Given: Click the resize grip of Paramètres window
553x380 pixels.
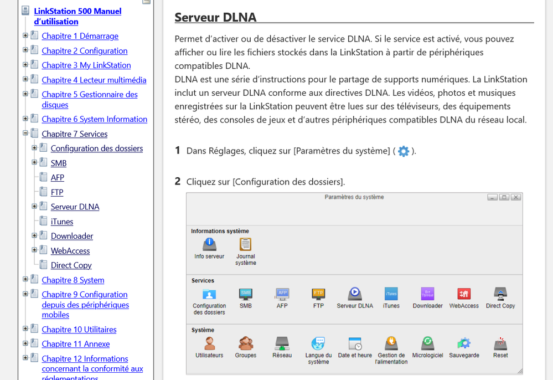Looking at the screenshot, I should (x=519, y=369).
